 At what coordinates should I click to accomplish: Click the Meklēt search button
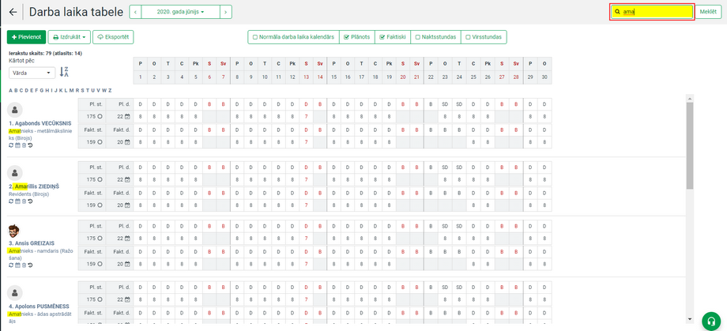tap(707, 12)
